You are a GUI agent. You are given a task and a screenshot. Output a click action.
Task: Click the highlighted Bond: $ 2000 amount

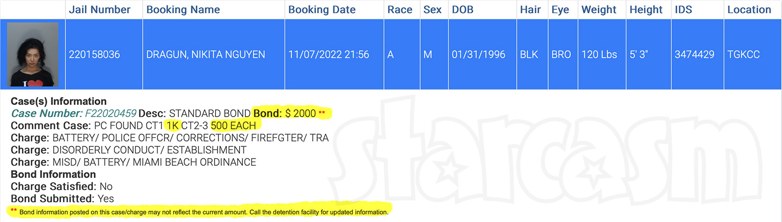tap(285, 114)
